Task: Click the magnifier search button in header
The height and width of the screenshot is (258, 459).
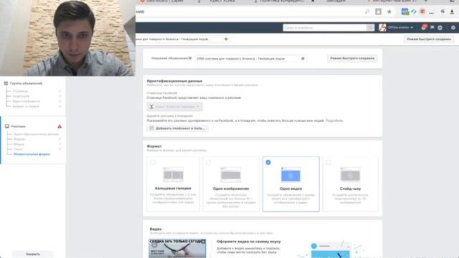Action: click(370, 27)
